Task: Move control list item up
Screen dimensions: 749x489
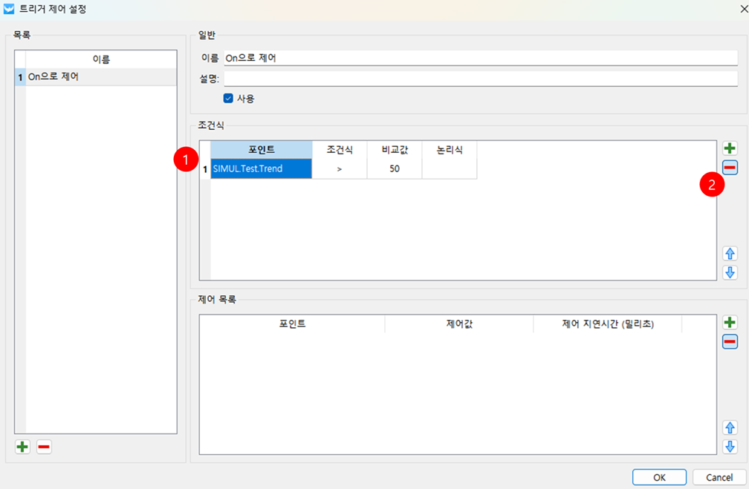Action: 730,427
